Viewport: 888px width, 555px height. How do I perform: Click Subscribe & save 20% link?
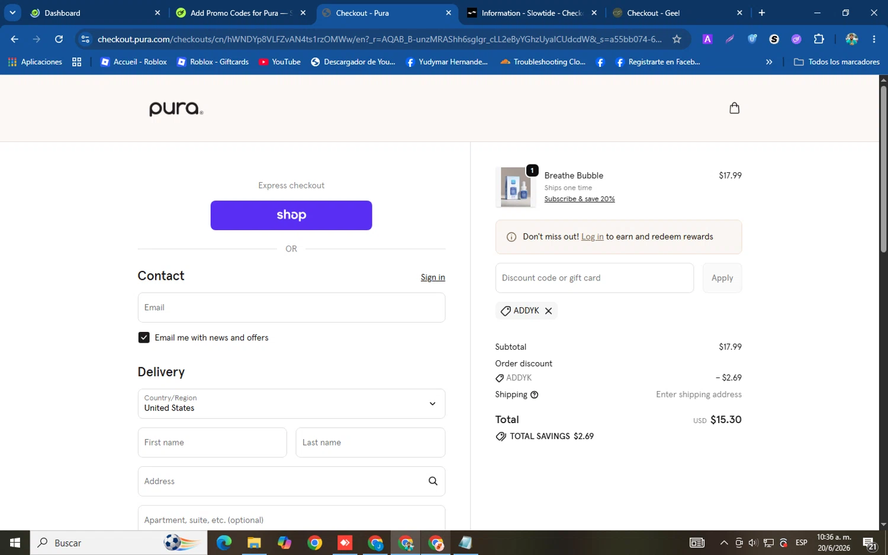click(x=580, y=199)
